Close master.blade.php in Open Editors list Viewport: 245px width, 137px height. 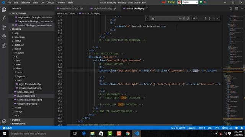pos(13,25)
